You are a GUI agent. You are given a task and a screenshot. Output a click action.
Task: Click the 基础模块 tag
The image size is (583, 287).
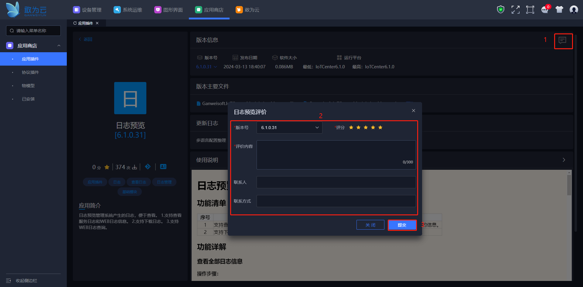click(x=130, y=192)
